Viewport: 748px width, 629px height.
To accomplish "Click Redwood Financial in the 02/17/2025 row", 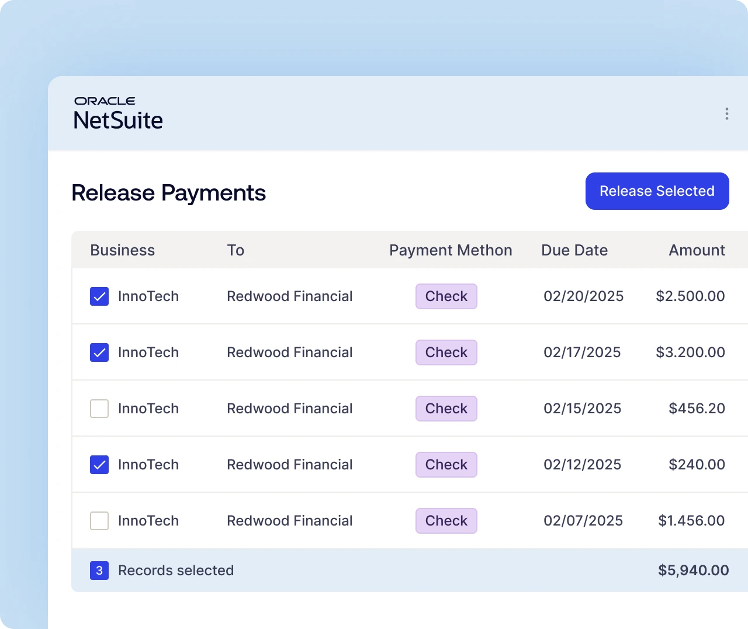I will 289,352.
